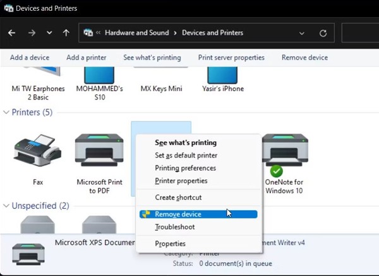Show hidden breadcrumb path double chevron
Screen dimensions: 379x276
click(98, 32)
